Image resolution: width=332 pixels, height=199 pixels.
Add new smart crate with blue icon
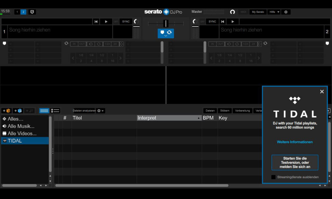(x=18, y=111)
